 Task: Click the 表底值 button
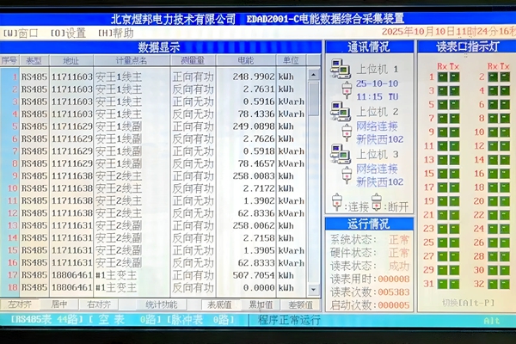coord(220,304)
